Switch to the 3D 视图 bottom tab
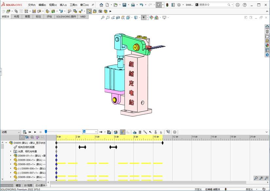 [28, 185]
